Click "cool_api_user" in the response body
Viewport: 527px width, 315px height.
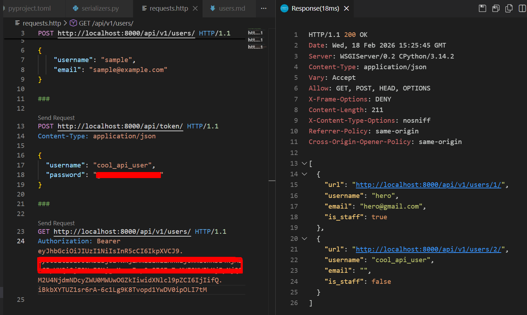point(401,260)
